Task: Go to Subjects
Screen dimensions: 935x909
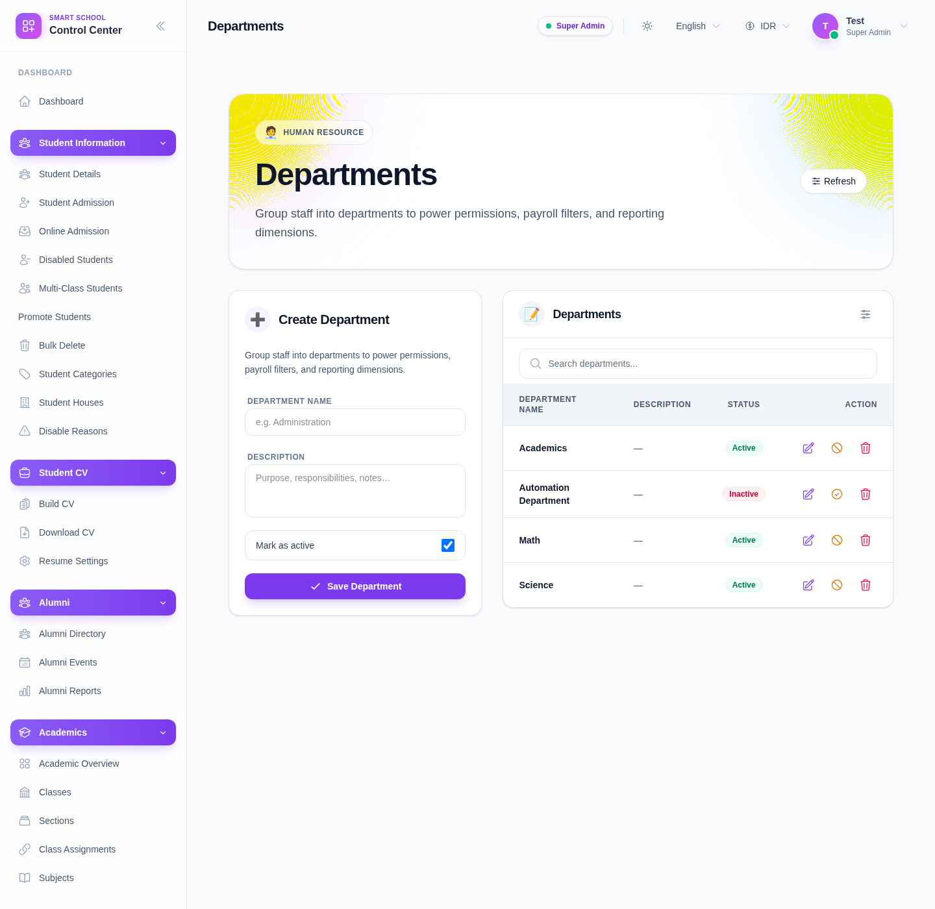Action: pyautogui.click(x=93, y=878)
